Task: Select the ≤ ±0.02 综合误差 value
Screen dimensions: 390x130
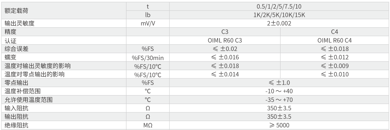Action: point(225,49)
